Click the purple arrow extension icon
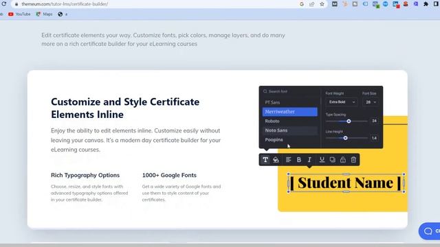This screenshot has height=247, width=440. pyautogui.click(x=416, y=4)
